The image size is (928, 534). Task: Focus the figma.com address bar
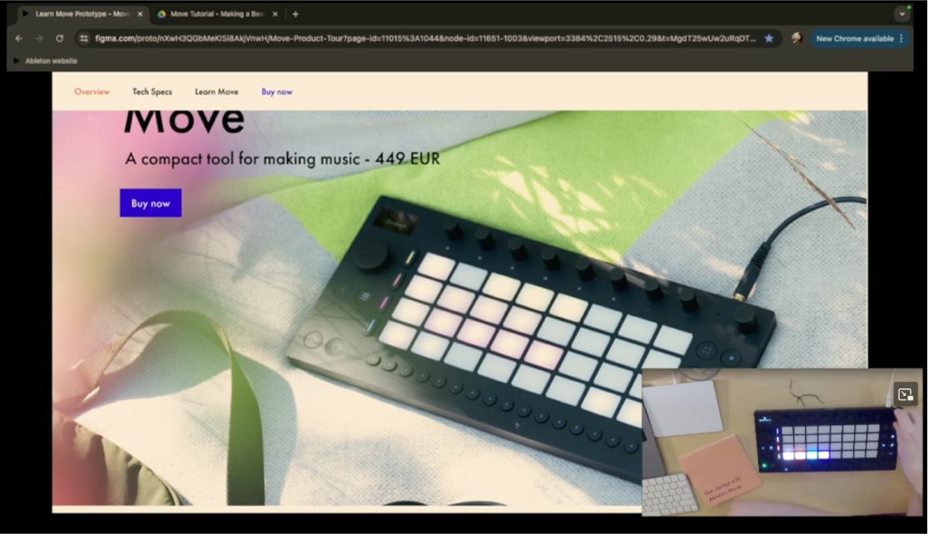click(425, 38)
